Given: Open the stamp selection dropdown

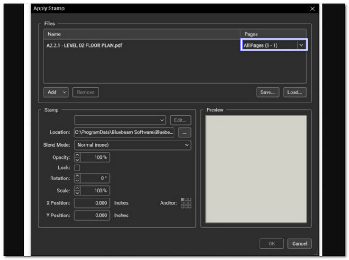Looking at the screenshot, I should pyautogui.click(x=120, y=120).
